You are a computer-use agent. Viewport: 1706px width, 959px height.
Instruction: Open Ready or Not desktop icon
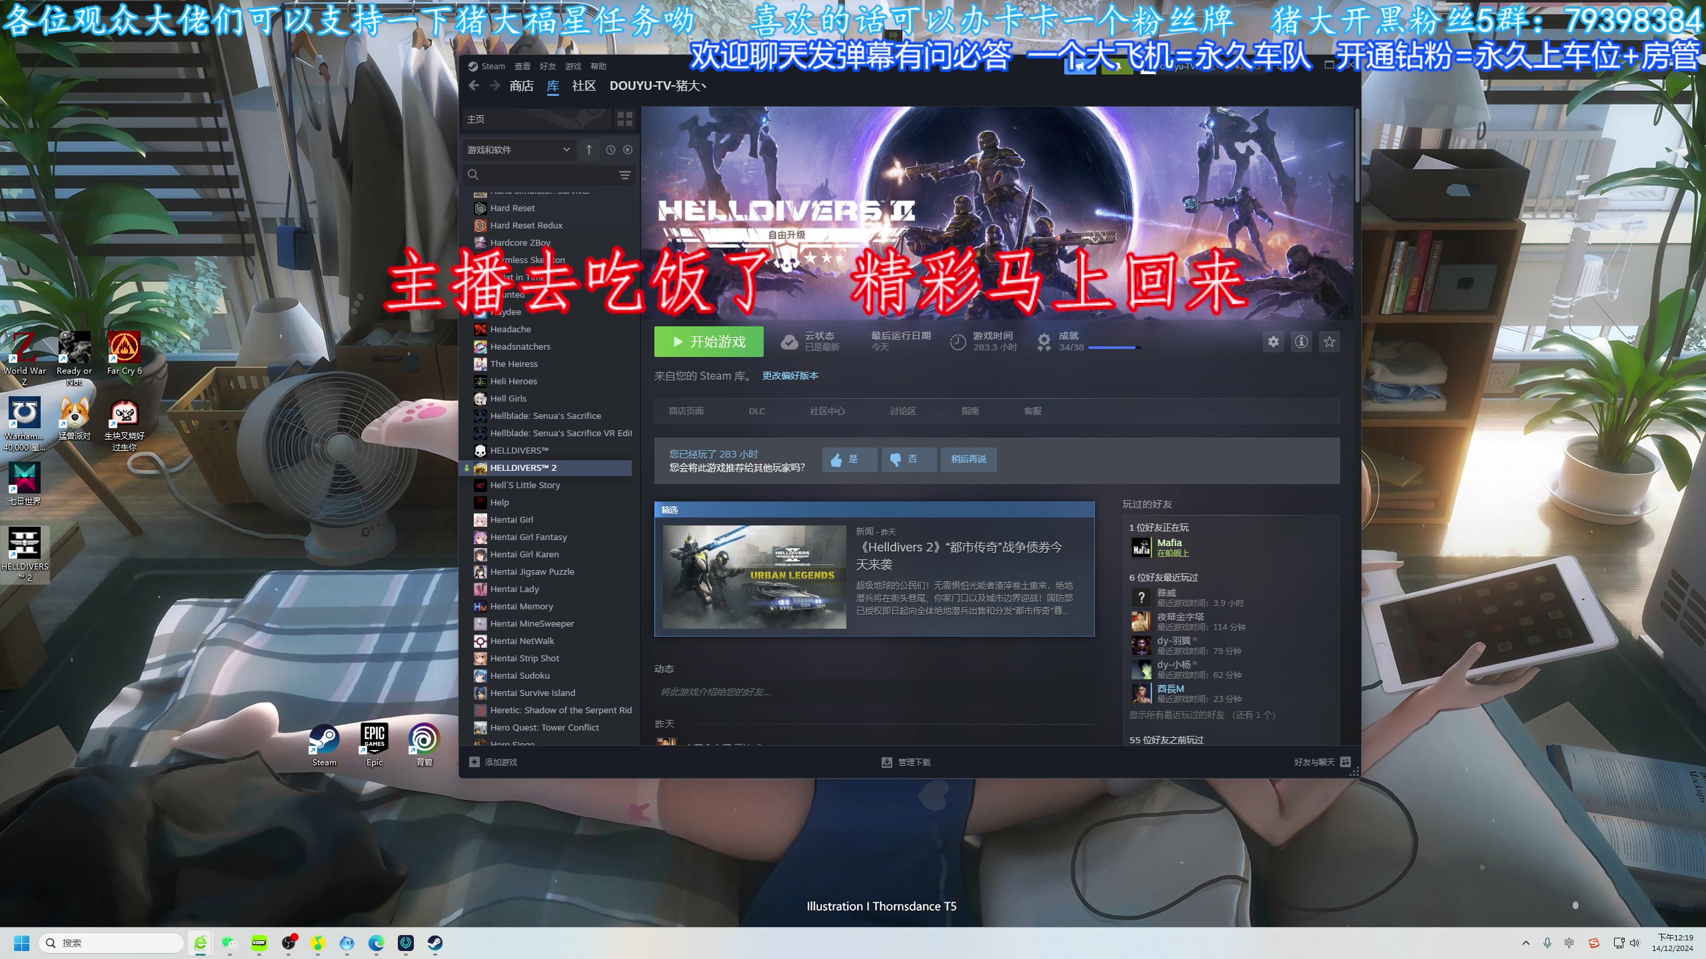click(x=74, y=358)
